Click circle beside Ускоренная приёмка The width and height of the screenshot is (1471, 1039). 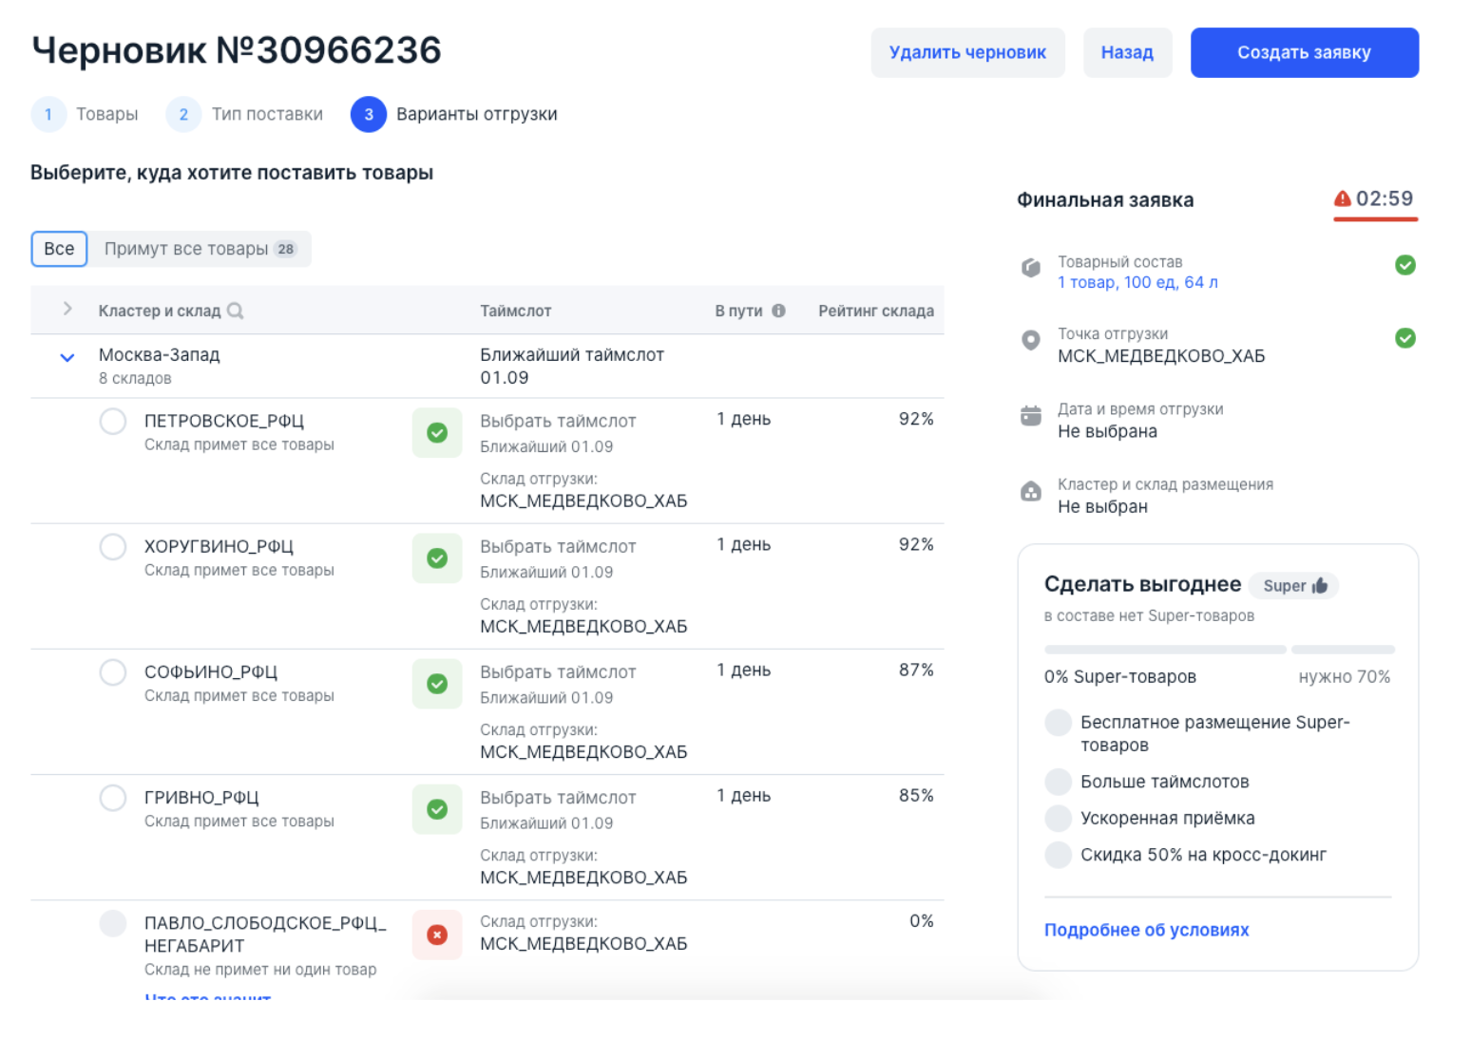(x=1058, y=818)
